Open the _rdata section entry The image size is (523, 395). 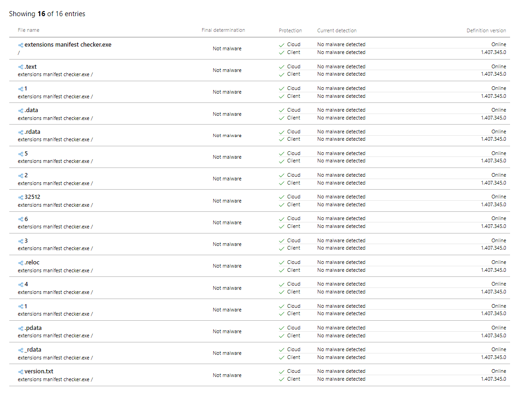[x=33, y=349]
